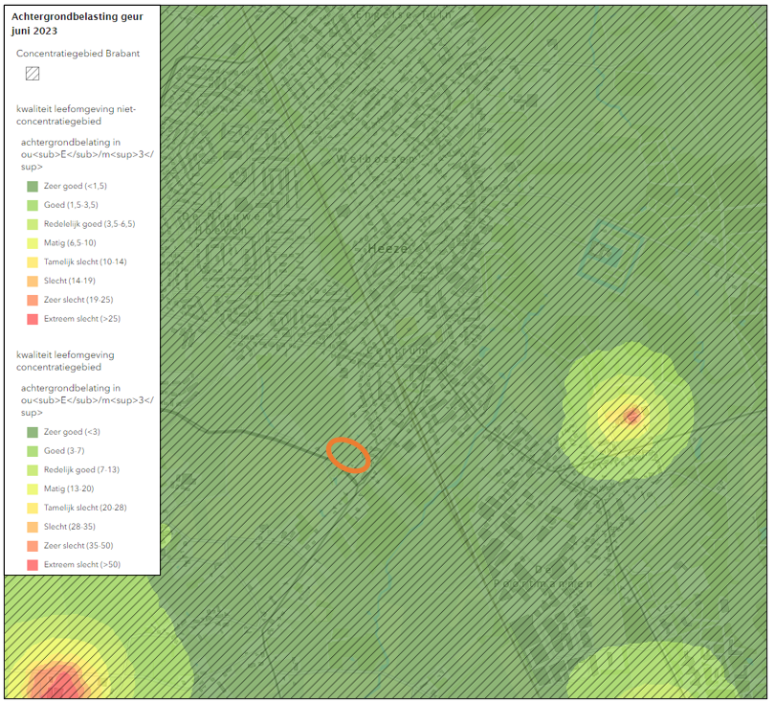Select the 'Matig (13-20)' yellow swatch
The image size is (775, 703).
tap(33, 489)
